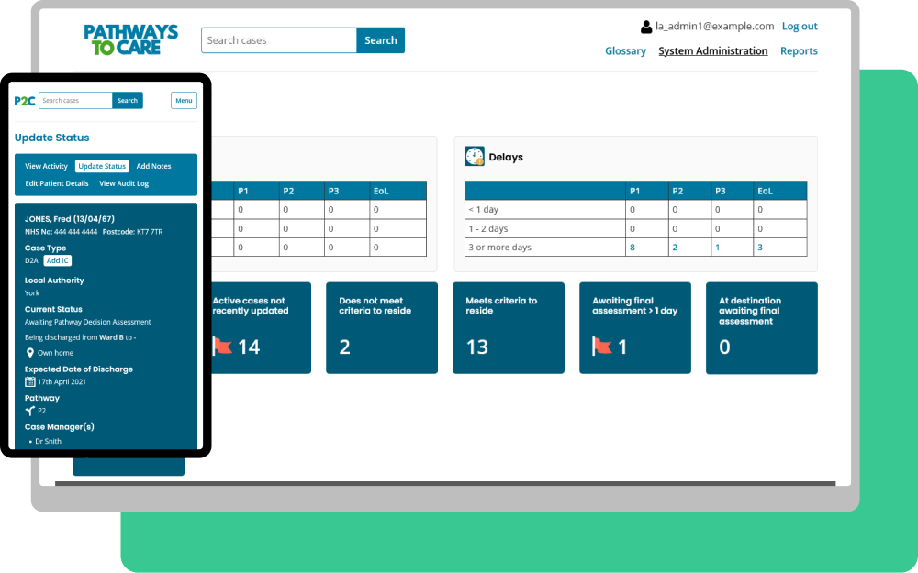Screen dimensions: 918x573
Task: Click the location pin next to Own home
Action: (30, 352)
